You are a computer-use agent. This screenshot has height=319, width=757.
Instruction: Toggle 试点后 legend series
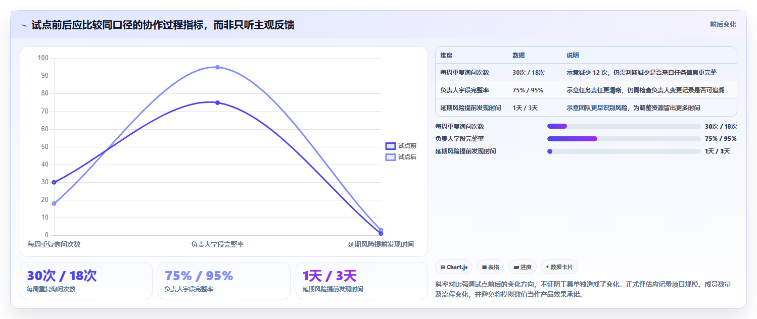[401, 157]
